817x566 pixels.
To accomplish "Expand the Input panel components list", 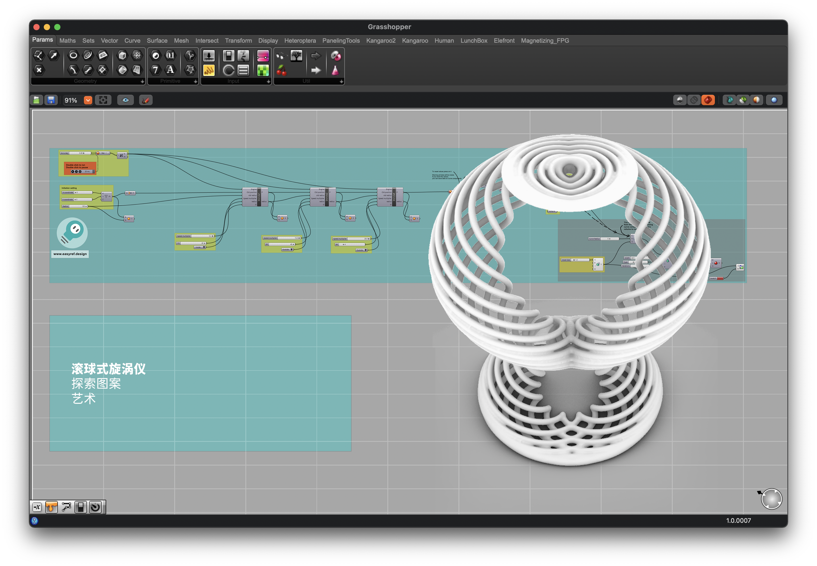I will click(268, 81).
